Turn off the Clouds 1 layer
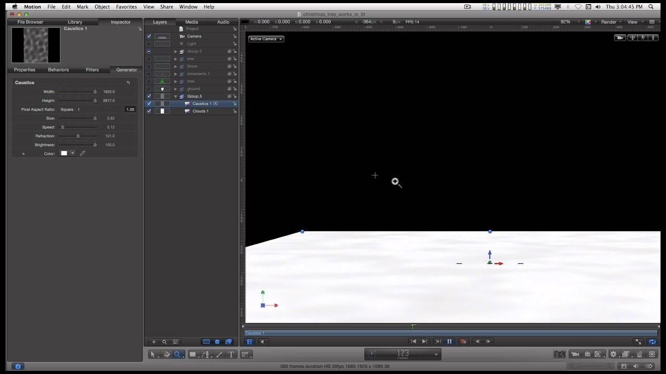Image resolution: width=666 pixels, height=374 pixels. [149, 111]
